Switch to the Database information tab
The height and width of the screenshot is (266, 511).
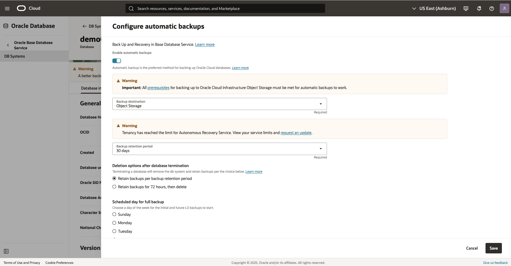point(91,88)
